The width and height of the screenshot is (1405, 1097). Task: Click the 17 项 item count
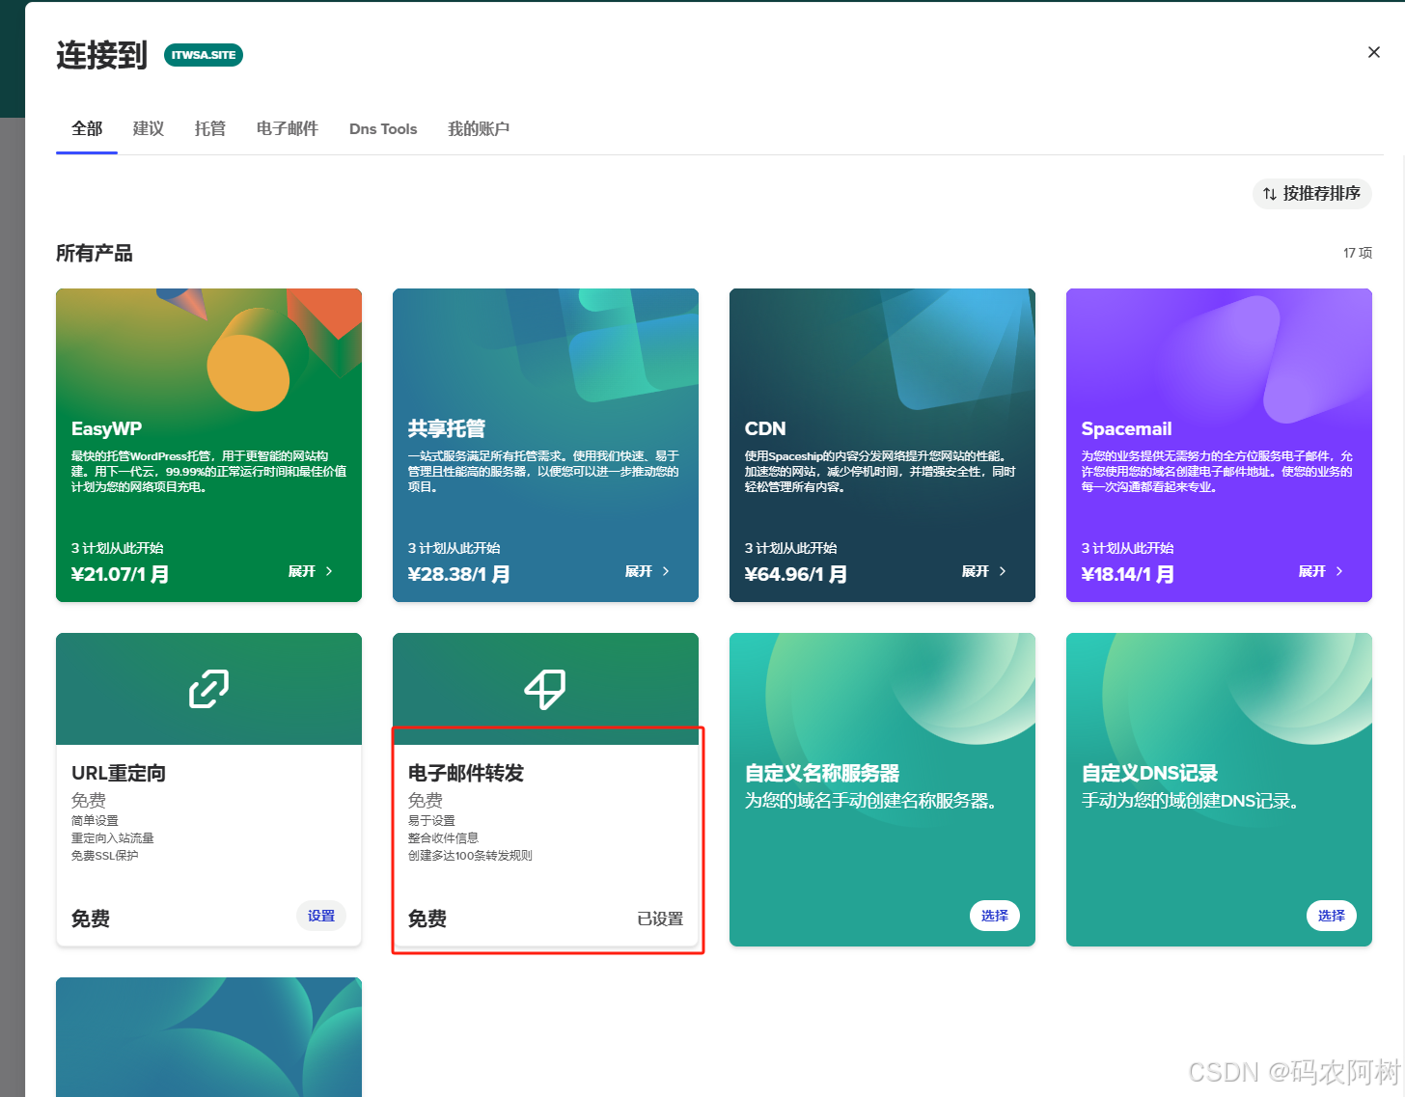(1358, 253)
